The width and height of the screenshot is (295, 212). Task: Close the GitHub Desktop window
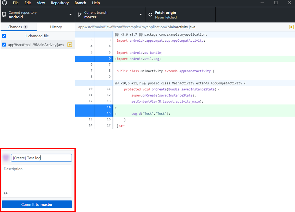pyautogui.click(x=289, y=3)
